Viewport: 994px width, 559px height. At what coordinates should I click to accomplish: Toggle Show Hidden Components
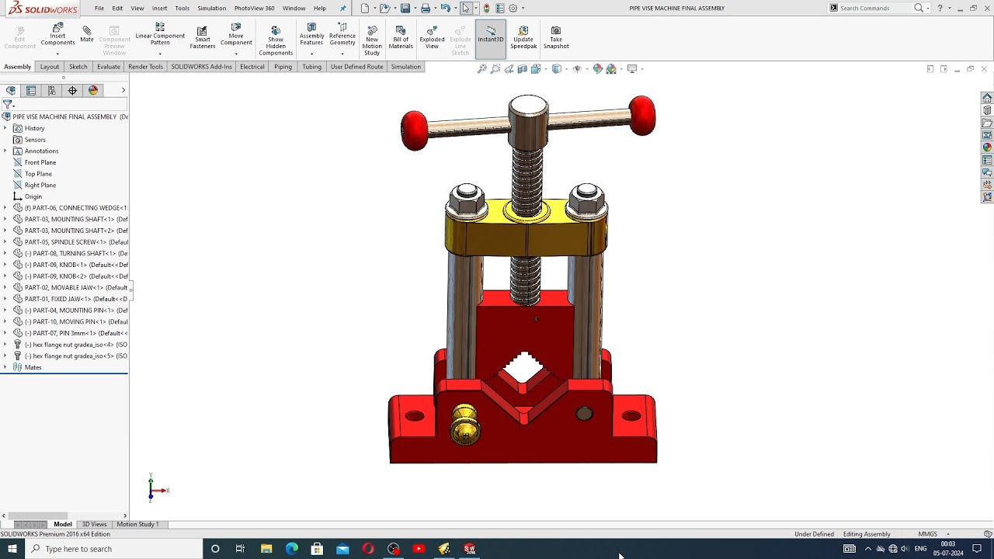276,40
